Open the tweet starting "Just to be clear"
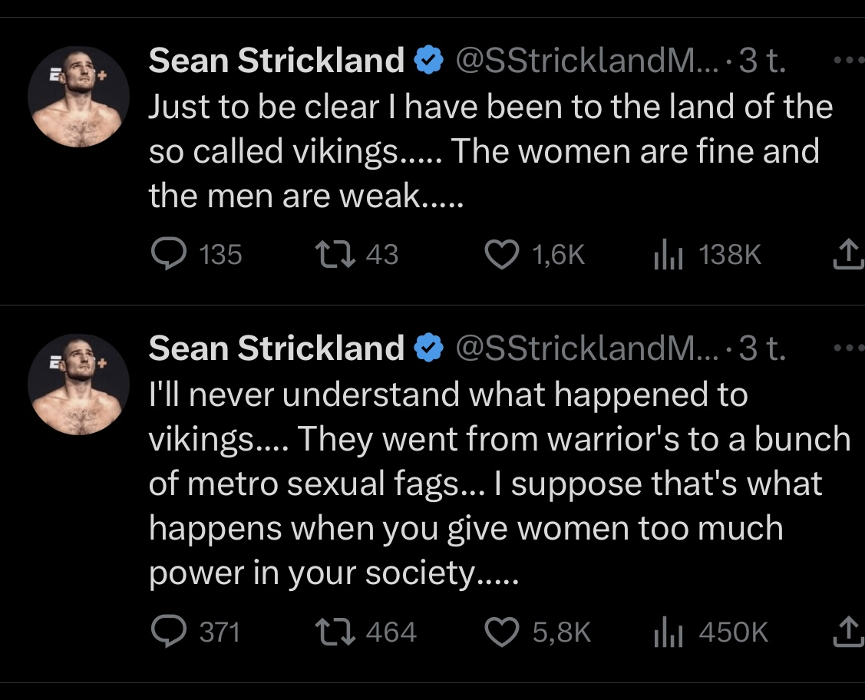This screenshot has height=700, width=865. [490, 152]
